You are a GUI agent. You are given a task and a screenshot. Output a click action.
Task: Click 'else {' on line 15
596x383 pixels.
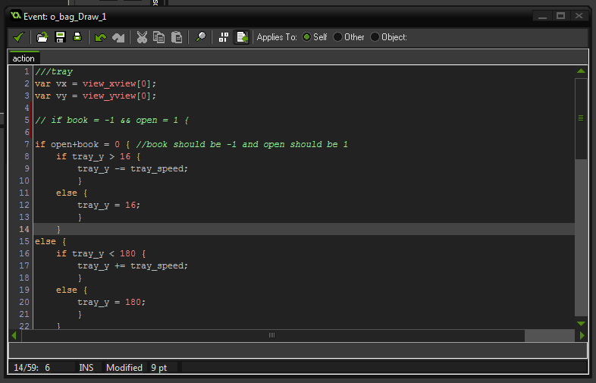pyautogui.click(x=51, y=241)
